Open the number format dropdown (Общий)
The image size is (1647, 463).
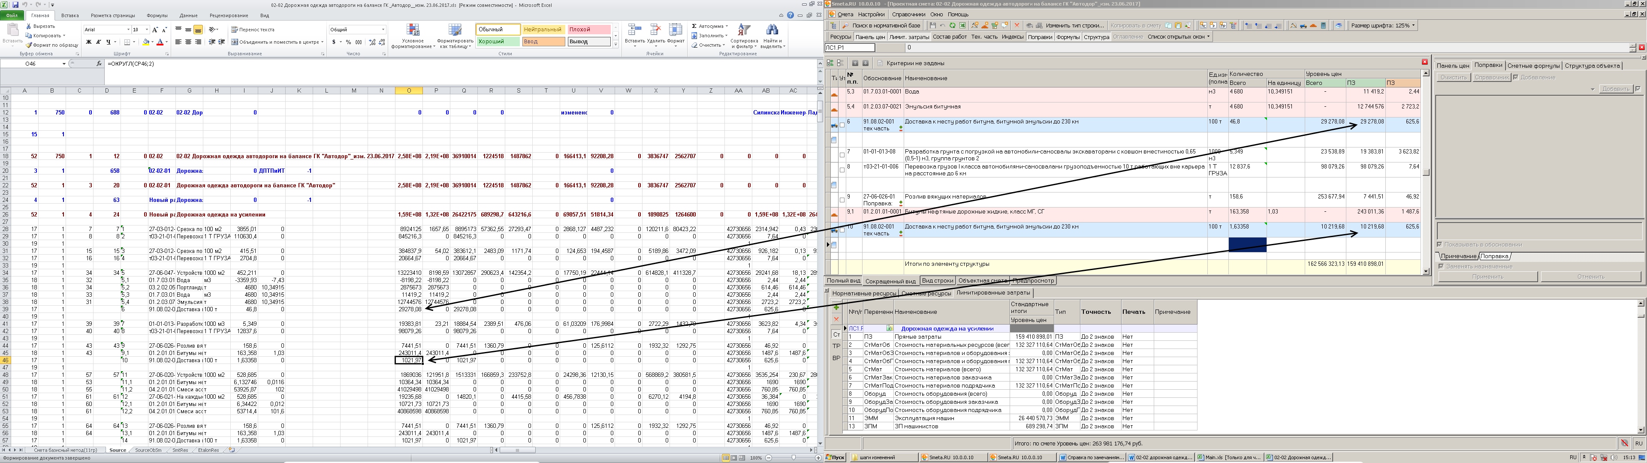pyautogui.click(x=383, y=30)
